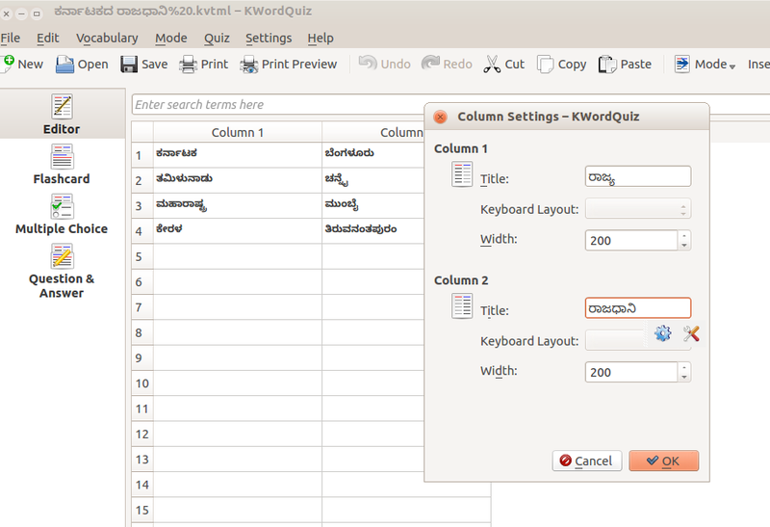Click the Redo toolbar button

click(447, 64)
